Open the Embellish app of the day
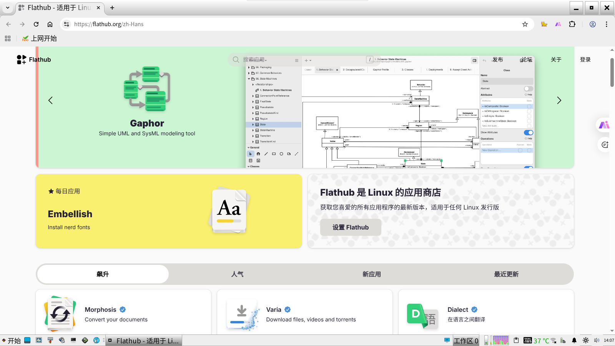 click(x=169, y=211)
